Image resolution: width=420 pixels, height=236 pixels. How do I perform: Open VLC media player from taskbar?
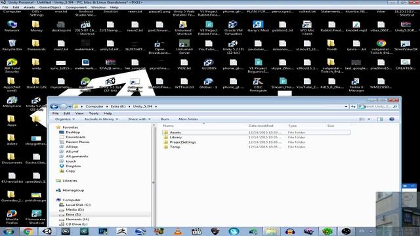coord(178,231)
